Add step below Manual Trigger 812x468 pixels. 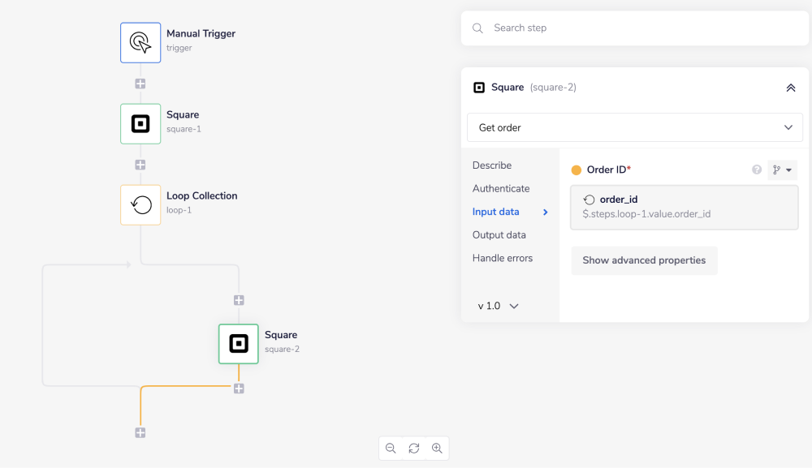pyautogui.click(x=140, y=84)
